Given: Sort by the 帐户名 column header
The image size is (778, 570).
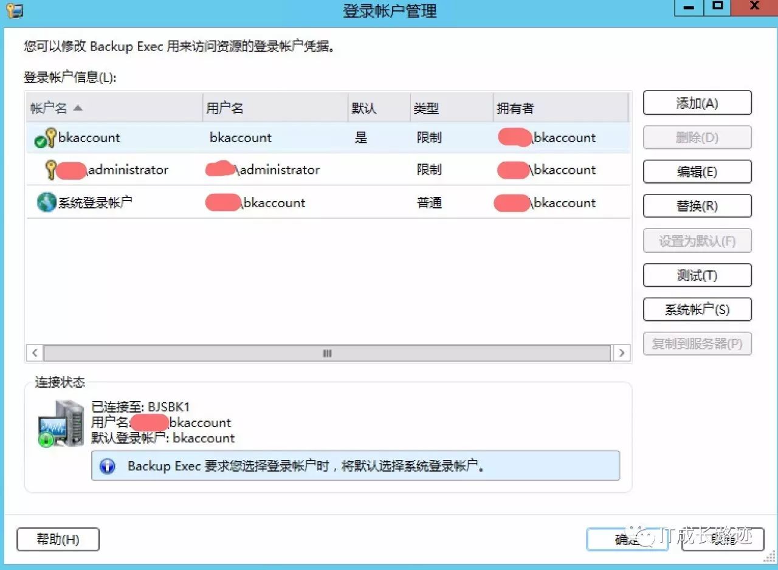Looking at the screenshot, I should pyautogui.click(x=114, y=108).
